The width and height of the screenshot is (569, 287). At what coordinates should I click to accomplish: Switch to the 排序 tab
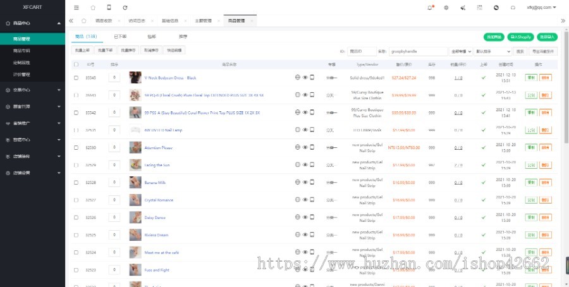(x=183, y=37)
